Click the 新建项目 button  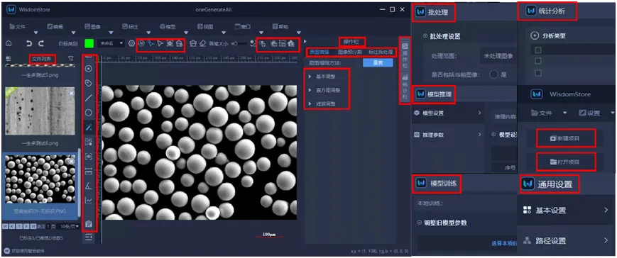pos(566,138)
